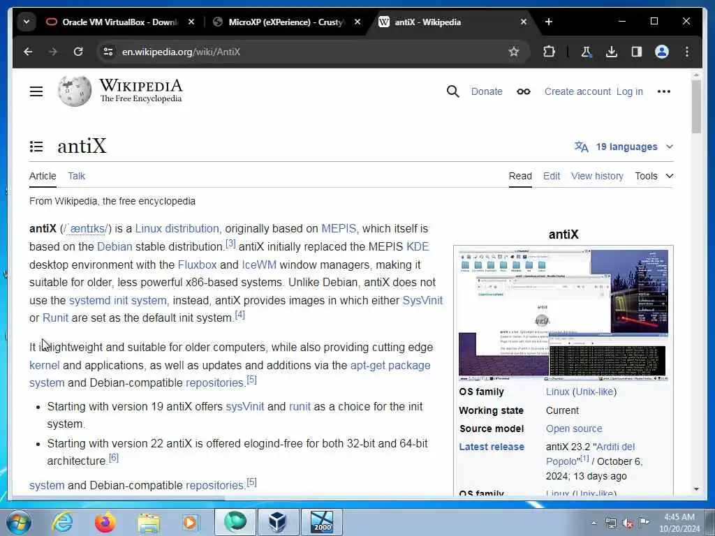
Task: Follow the MEPIS link
Action: 339,228
